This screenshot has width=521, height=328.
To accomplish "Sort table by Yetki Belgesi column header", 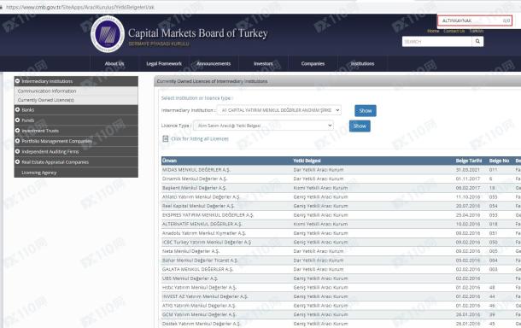I will [307, 161].
